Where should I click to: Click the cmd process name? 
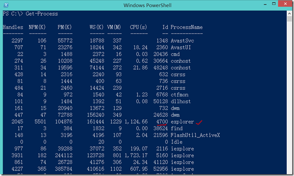pos(175,54)
